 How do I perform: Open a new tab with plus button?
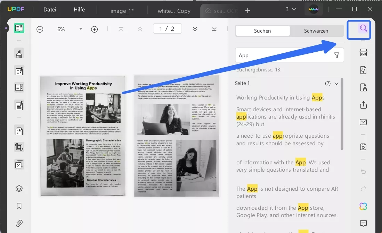pos(247,11)
